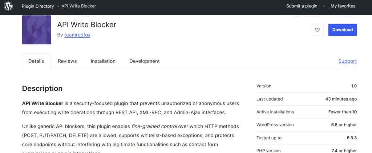Click the Last updated label
This screenshot has width=372, height=153.
pyautogui.click(x=270, y=99)
